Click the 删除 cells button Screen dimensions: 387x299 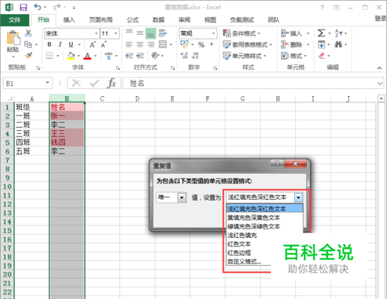tap(292, 45)
